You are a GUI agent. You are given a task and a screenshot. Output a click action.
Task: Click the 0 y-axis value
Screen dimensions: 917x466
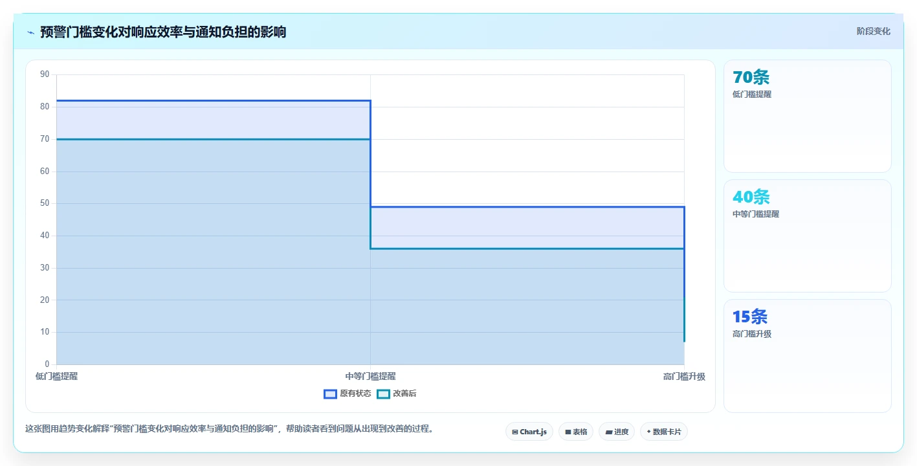pos(47,364)
